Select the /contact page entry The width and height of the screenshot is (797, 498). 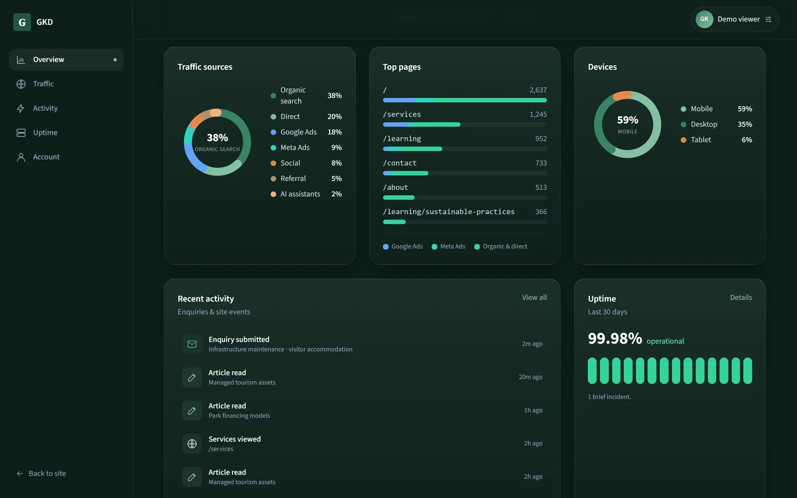click(465, 167)
